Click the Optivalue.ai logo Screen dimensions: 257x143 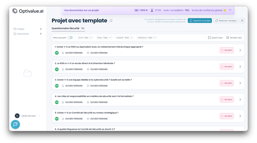tap(28, 11)
